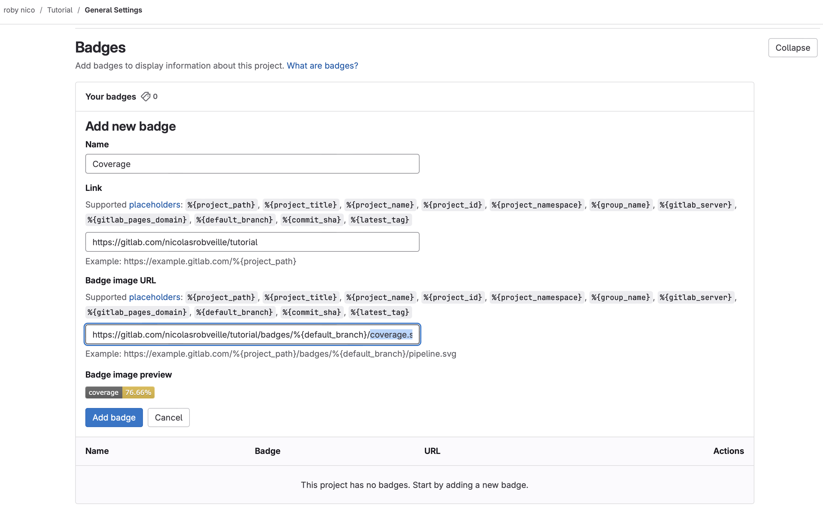Click %{default_branch} placeholder in Link section

click(x=235, y=220)
